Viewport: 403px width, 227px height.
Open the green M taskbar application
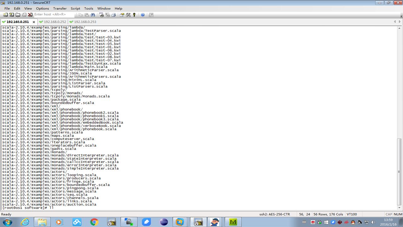click(x=233, y=222)
